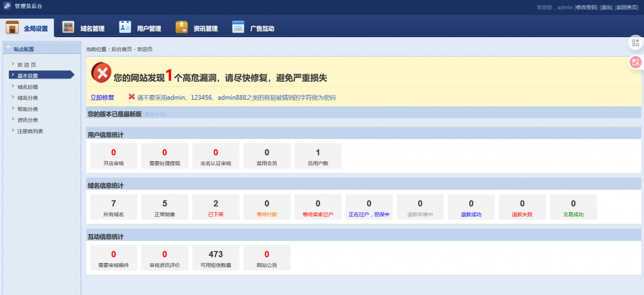The width and height of the screenshot is (644, 295).
Task: Click the 需要审核稿件 stat card
Action: (x=114, y=258)
